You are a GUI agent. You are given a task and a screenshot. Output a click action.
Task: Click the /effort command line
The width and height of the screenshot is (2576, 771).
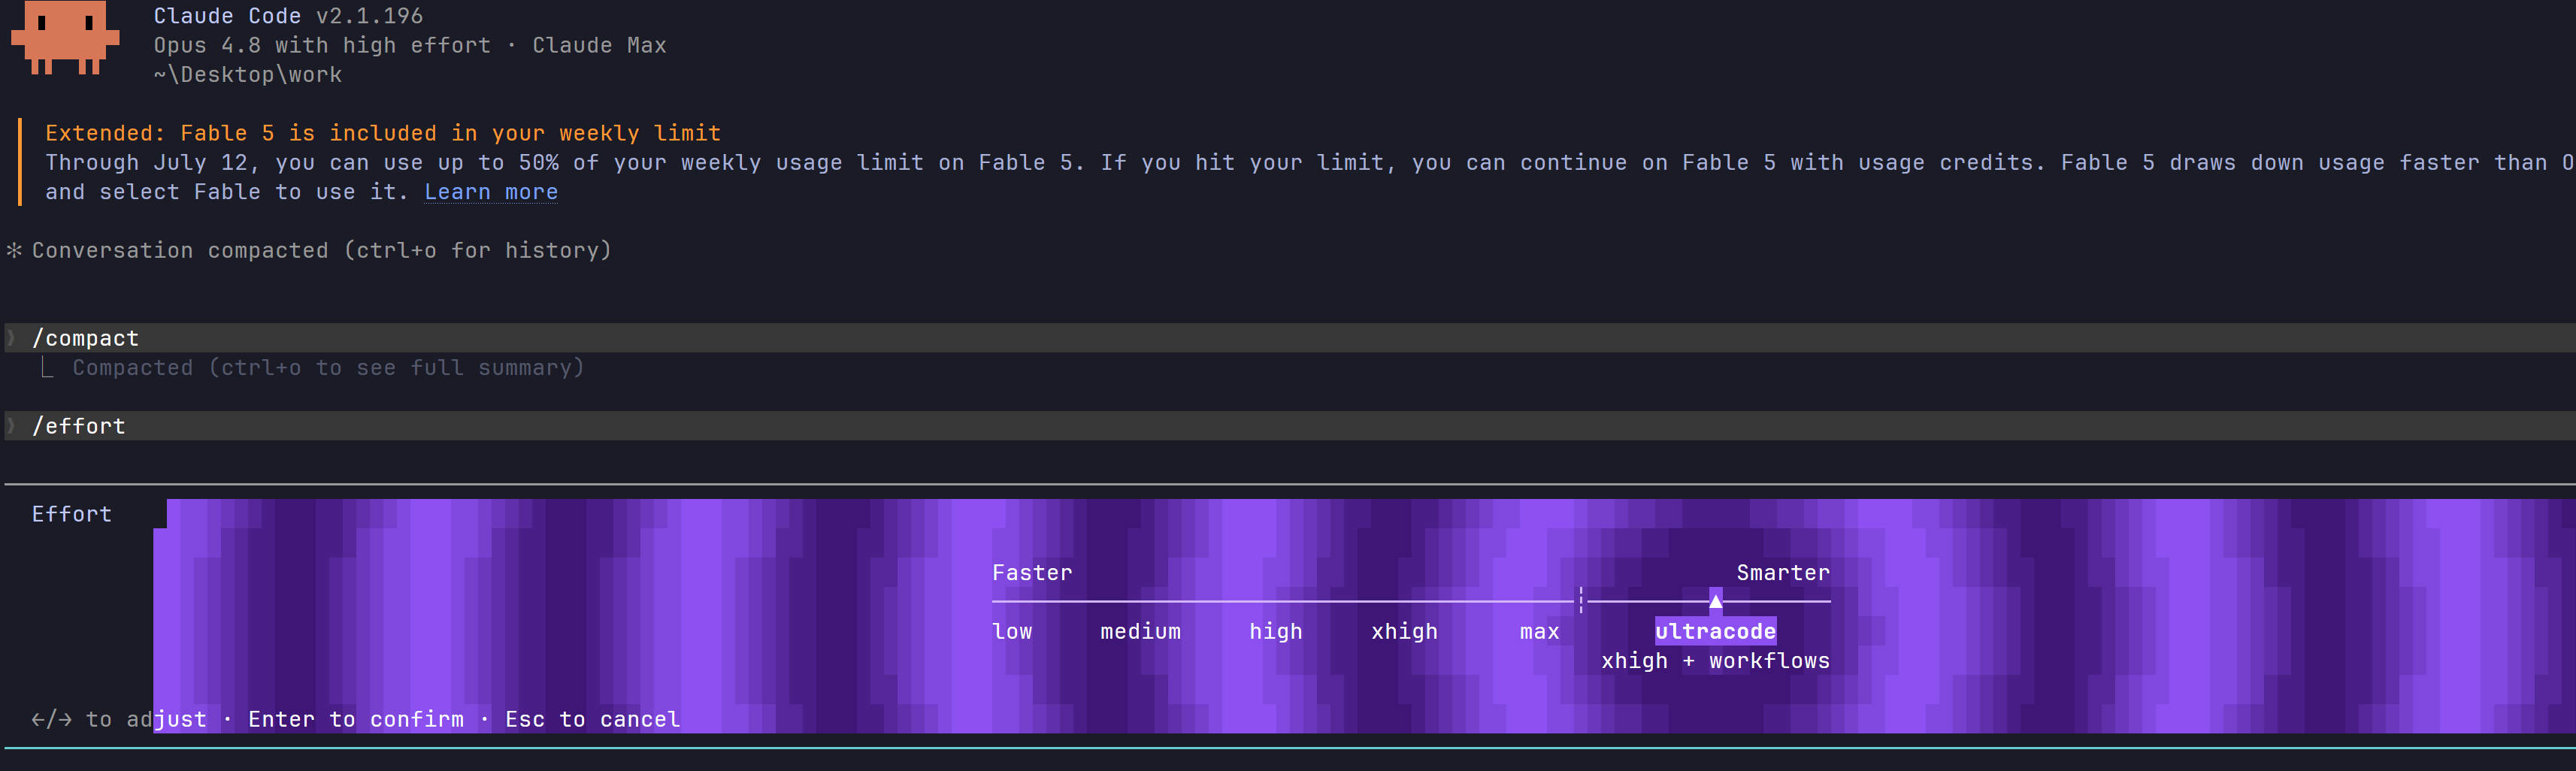point(1288,426)
